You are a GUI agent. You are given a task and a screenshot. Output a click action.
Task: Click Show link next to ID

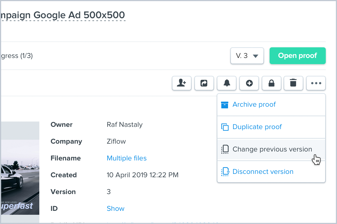(x=115, y=209)
